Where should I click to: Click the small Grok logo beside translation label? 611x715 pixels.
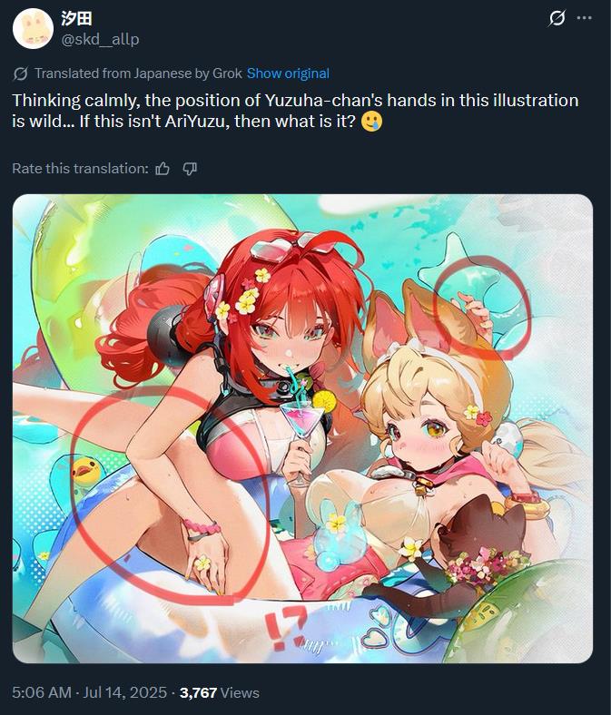20,73
